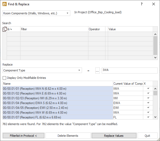Click the results list scroll down arrow
The image size is (160, 141).
(x=155, y=117)
